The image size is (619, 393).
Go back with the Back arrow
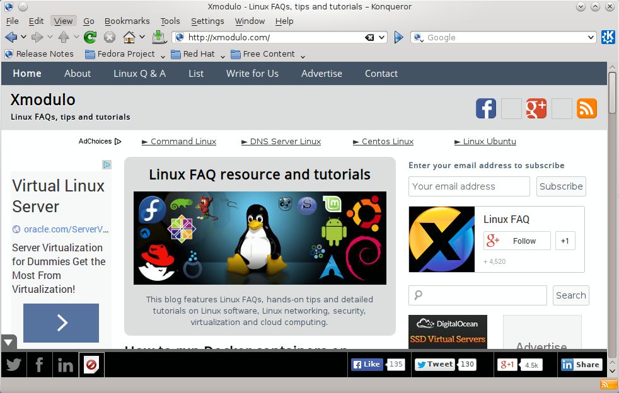(x=11, y=37)
